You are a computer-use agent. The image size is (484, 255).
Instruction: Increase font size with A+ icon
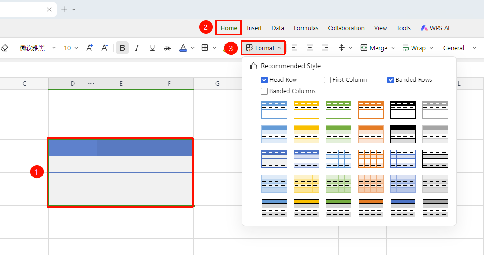tap(90, 48)
